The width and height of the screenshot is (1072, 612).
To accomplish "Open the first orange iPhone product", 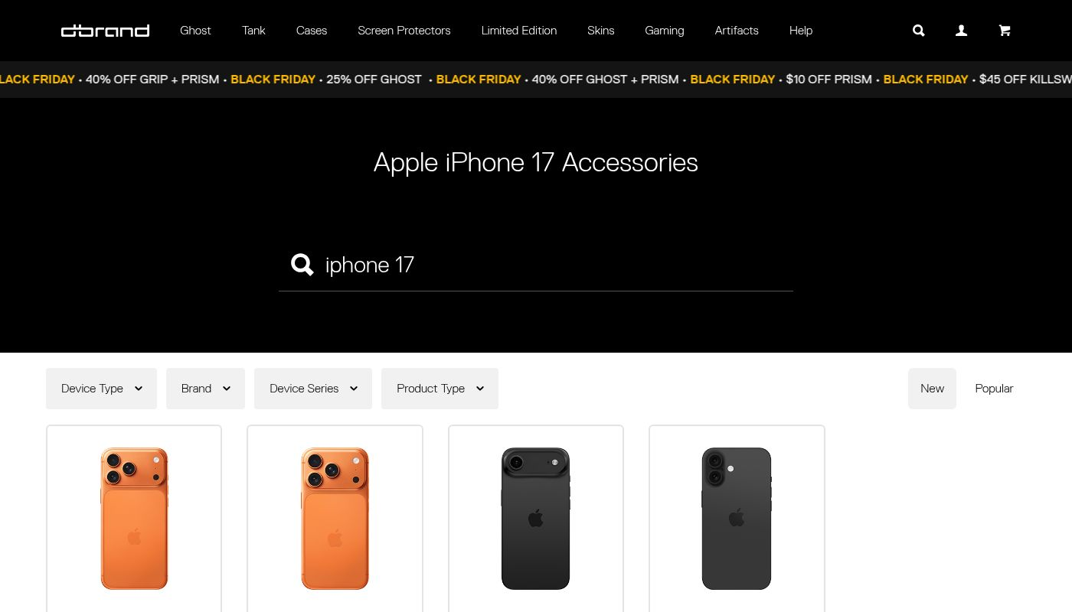I will 134,519.
